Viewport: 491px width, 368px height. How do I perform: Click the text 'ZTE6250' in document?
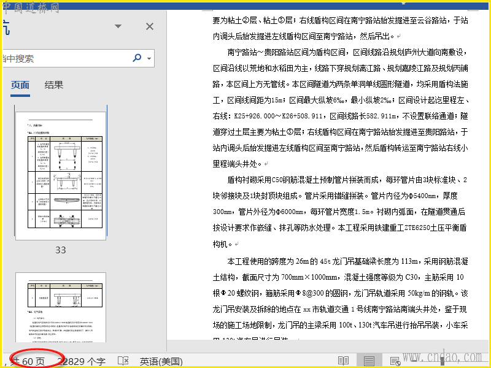[x=417, y=228]
